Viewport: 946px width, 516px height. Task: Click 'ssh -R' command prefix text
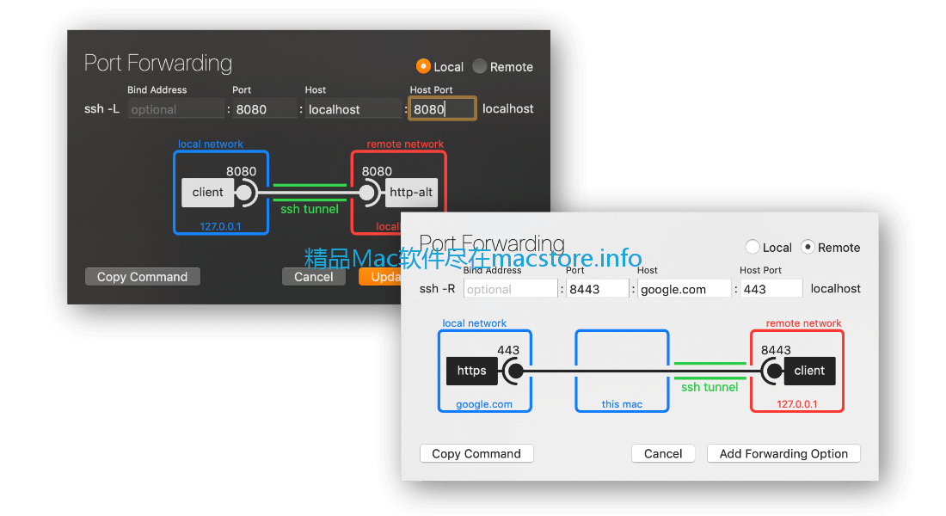click(438, 289)
